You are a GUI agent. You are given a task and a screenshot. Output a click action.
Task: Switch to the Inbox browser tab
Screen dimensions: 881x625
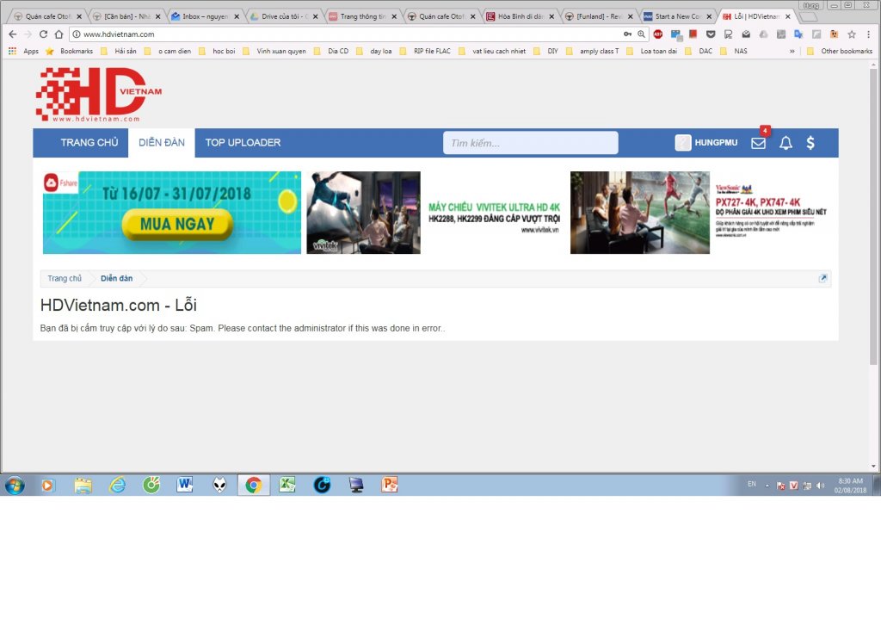[205, 16]
